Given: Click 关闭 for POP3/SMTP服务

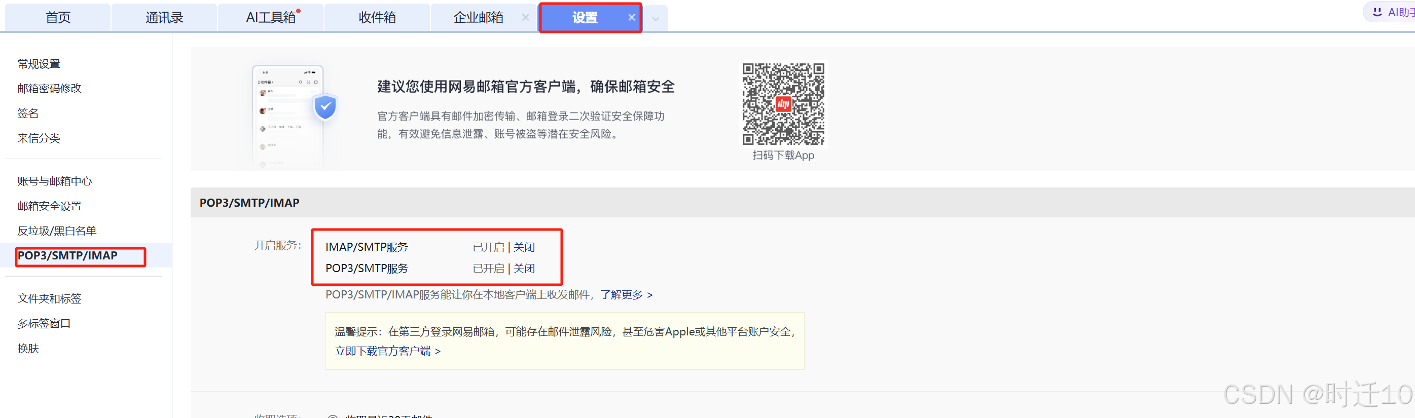Looking at the screenshot, I should pyautogui.click(x=524, y=269).
